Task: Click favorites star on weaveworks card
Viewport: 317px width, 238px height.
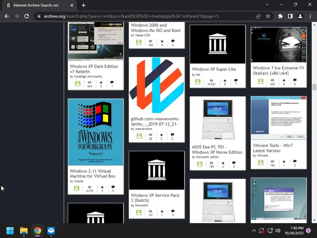Action: (161, 135)
